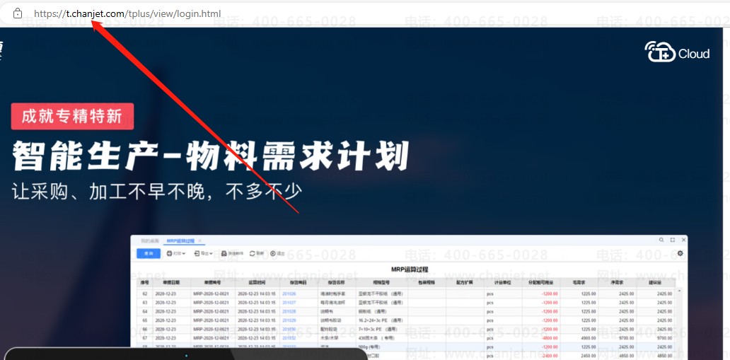
Task: Click the 净需求 column header
Action: [618, 283]
